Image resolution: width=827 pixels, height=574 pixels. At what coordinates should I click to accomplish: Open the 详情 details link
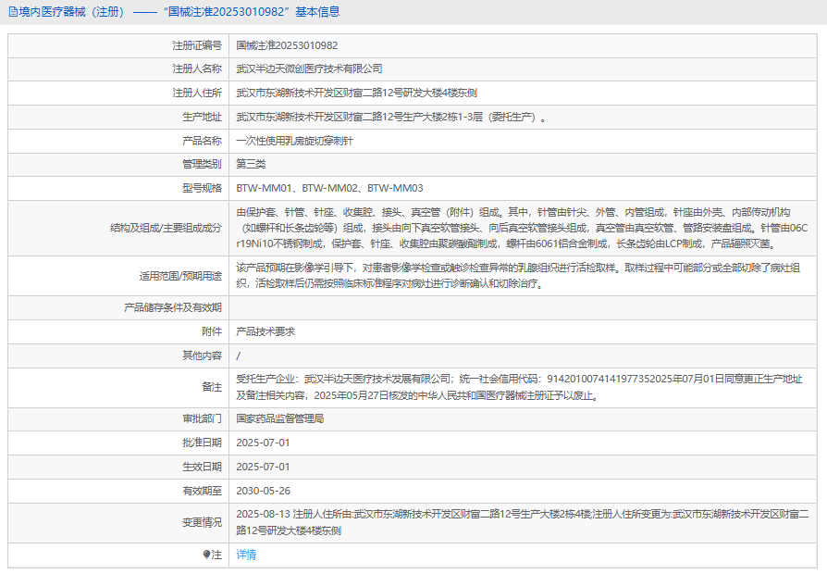click(245, 555)
